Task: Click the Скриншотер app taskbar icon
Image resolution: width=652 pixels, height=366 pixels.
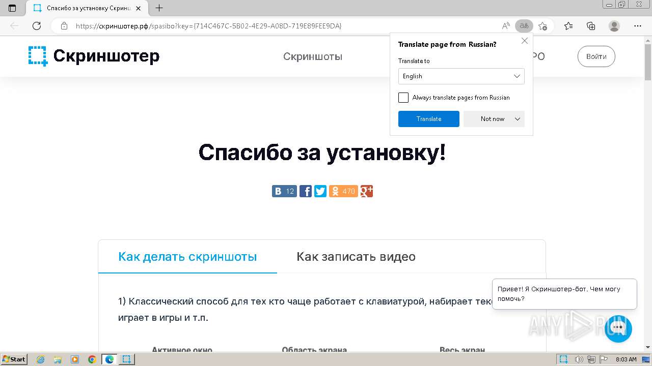Action: pos(127,359)
